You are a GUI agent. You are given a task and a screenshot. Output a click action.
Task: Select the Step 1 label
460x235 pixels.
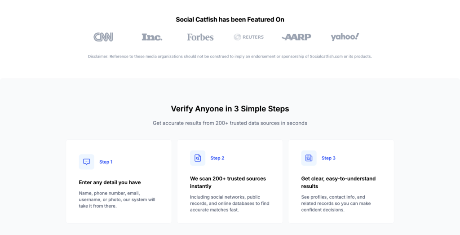tap(106, 162)
